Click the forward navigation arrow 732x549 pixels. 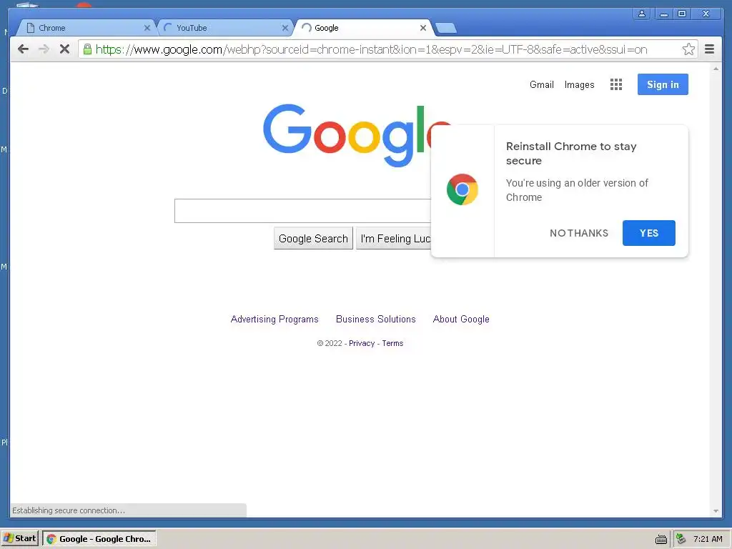44,49
